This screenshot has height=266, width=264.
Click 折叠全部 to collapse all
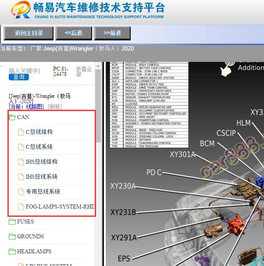[x=84, y=72]
